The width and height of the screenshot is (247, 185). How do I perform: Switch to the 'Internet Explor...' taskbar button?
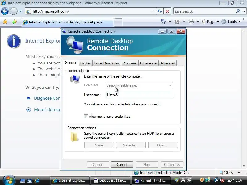pyautogui.click(x=70, y=180)
